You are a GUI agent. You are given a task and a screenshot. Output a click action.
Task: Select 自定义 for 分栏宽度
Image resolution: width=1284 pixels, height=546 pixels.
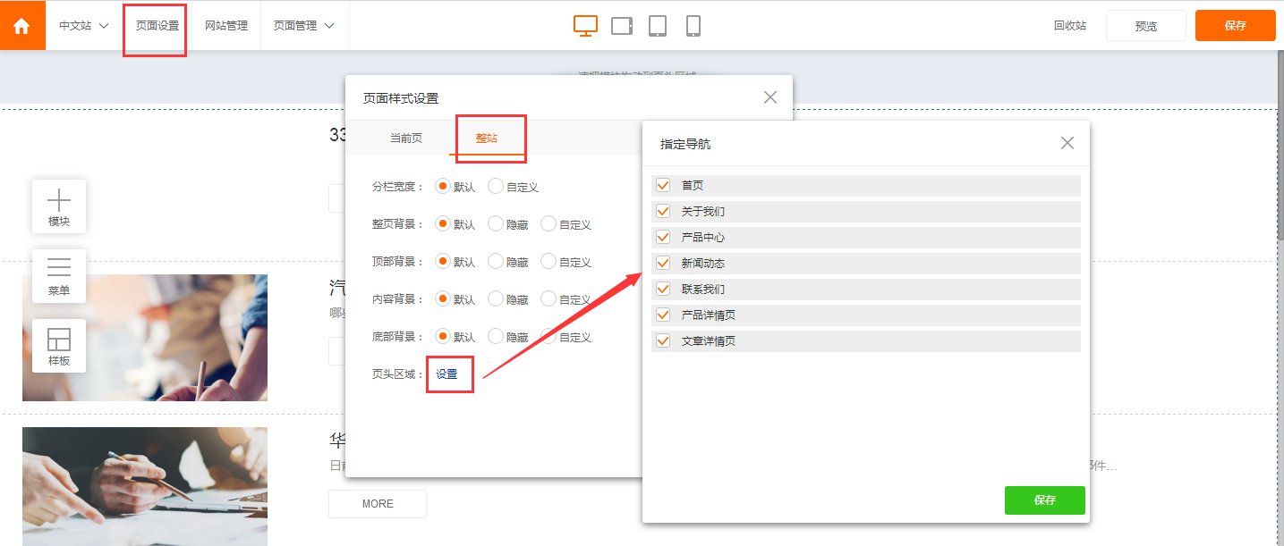(496, 187)
